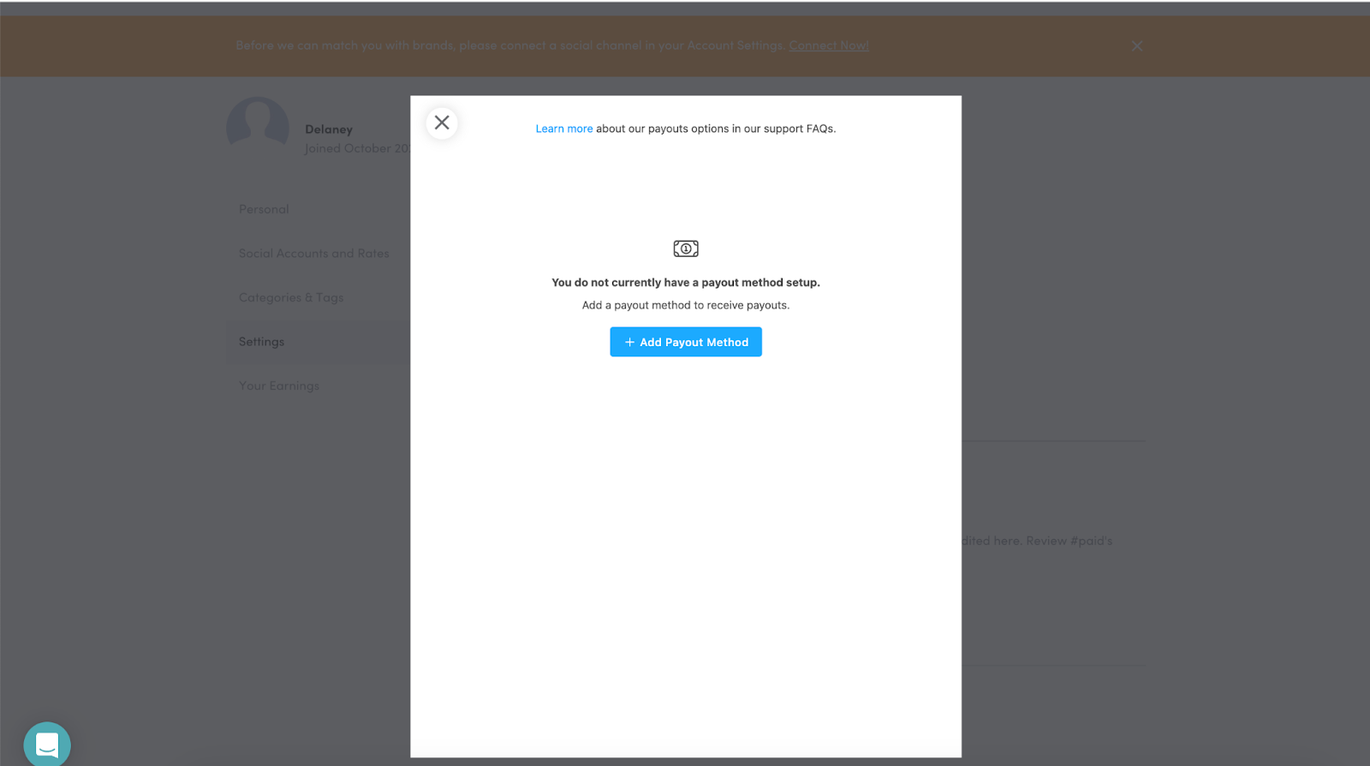The image size is (1370, 766).
Task: Click 'Add a payout method to receive payouts.'
Action: [686, 305]
